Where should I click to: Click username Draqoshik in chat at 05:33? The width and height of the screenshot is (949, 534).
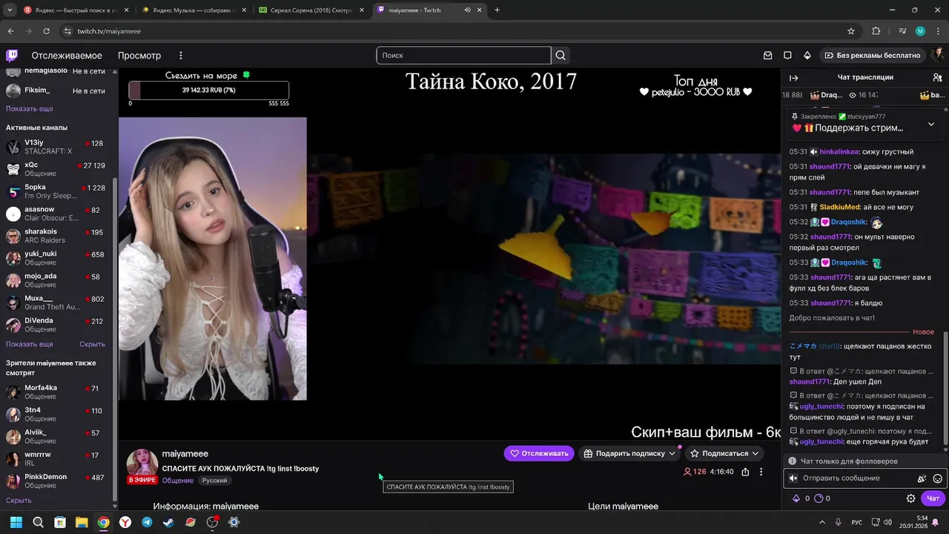pyautogui.click(x=849, y=263)
